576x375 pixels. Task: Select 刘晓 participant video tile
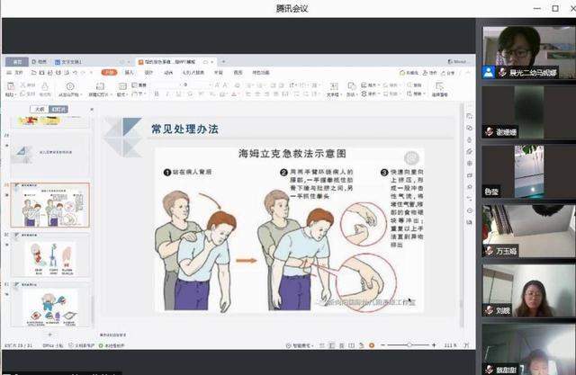point(528,290)
